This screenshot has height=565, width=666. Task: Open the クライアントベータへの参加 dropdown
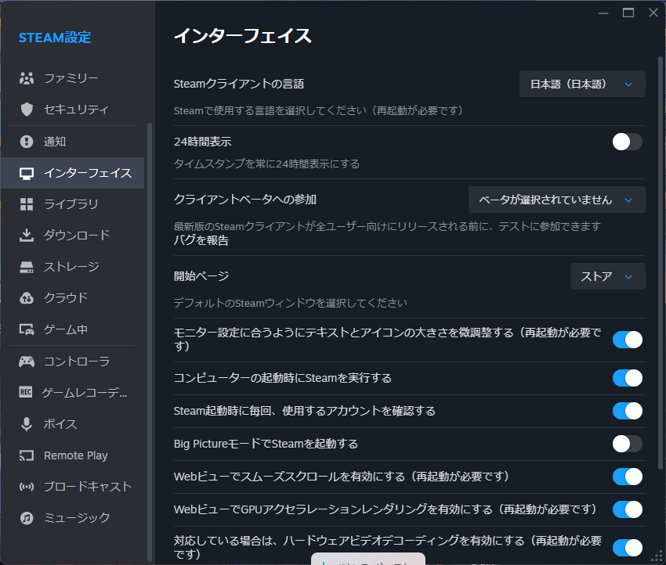tap(557, 200)
